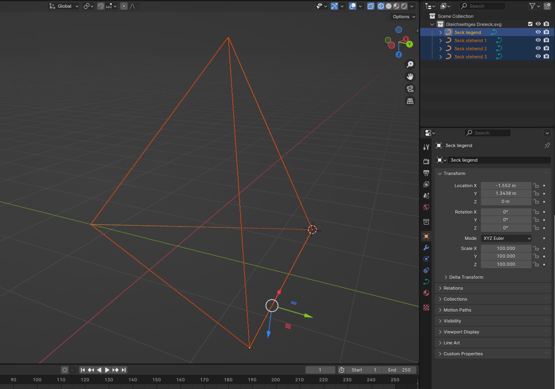Open the Relations panel

click(453, 288)
